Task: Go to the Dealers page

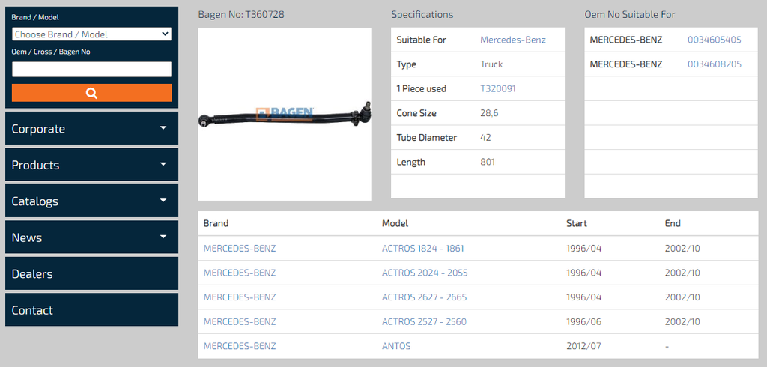Action: [x=91, y=273]
